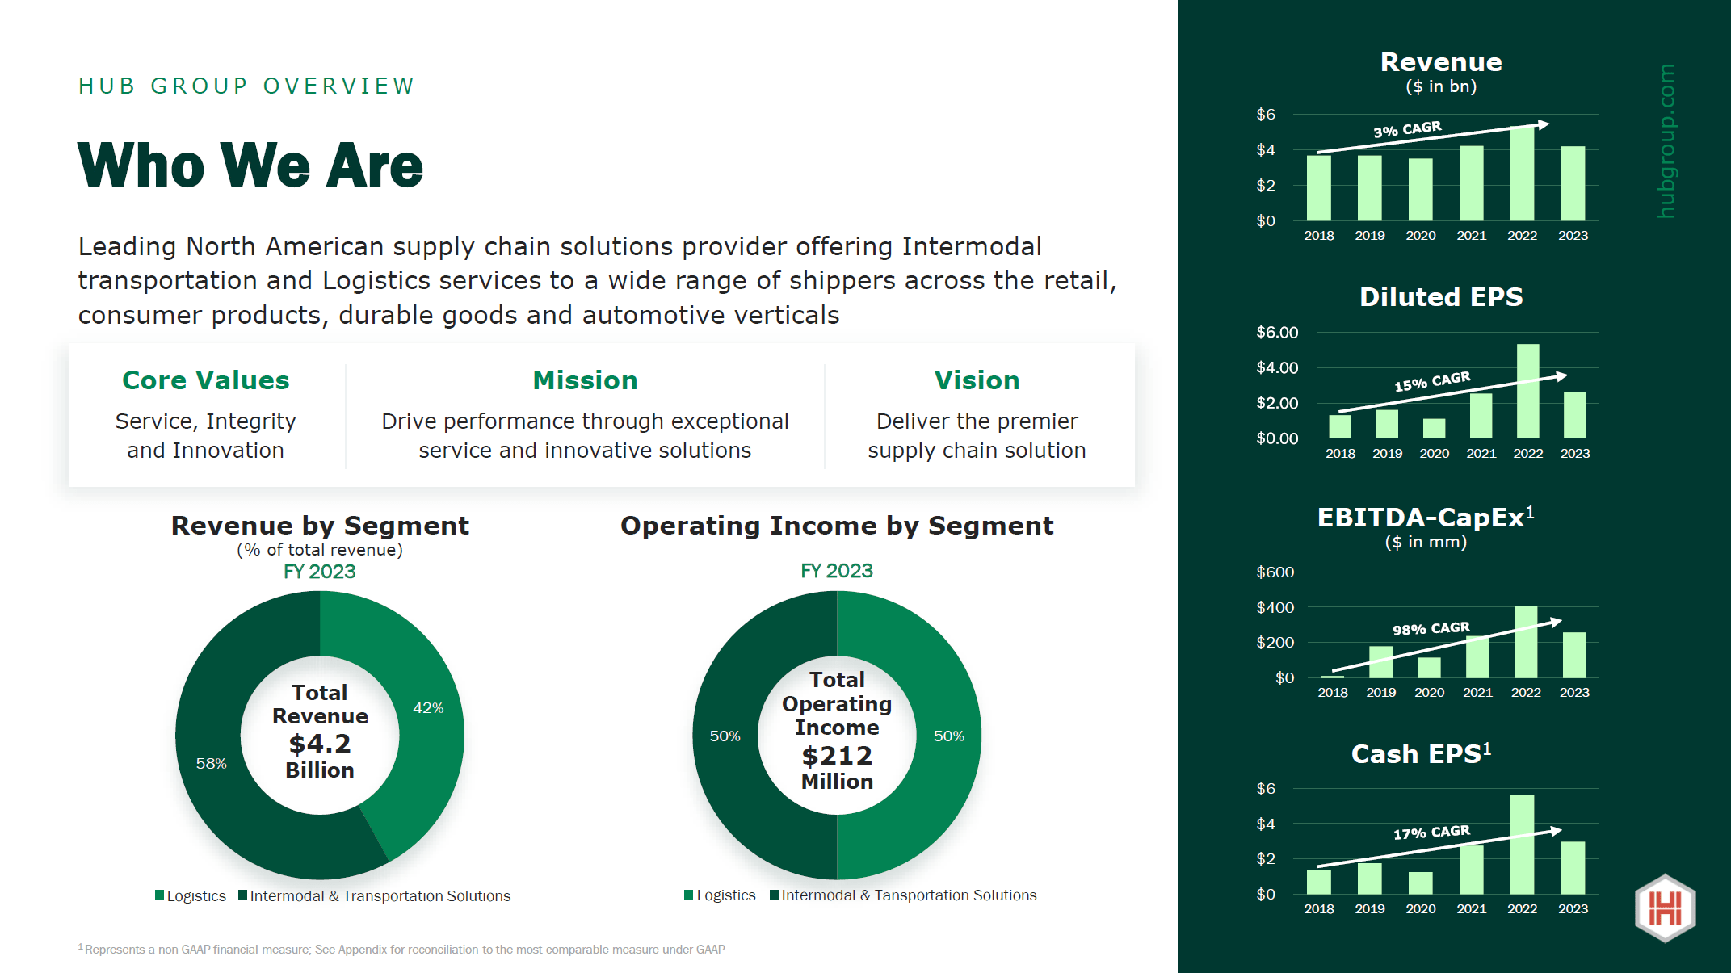Select the Intermodal legend square under Operating Income chart
This screenshot has height=973, width=1731.
click(774, 895)
